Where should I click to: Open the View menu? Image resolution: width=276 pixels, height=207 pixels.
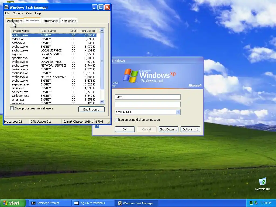(29, 13)
